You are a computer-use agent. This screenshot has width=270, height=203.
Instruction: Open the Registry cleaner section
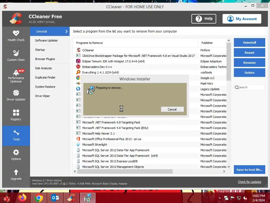pyautogui.click(x=16, y=116)
